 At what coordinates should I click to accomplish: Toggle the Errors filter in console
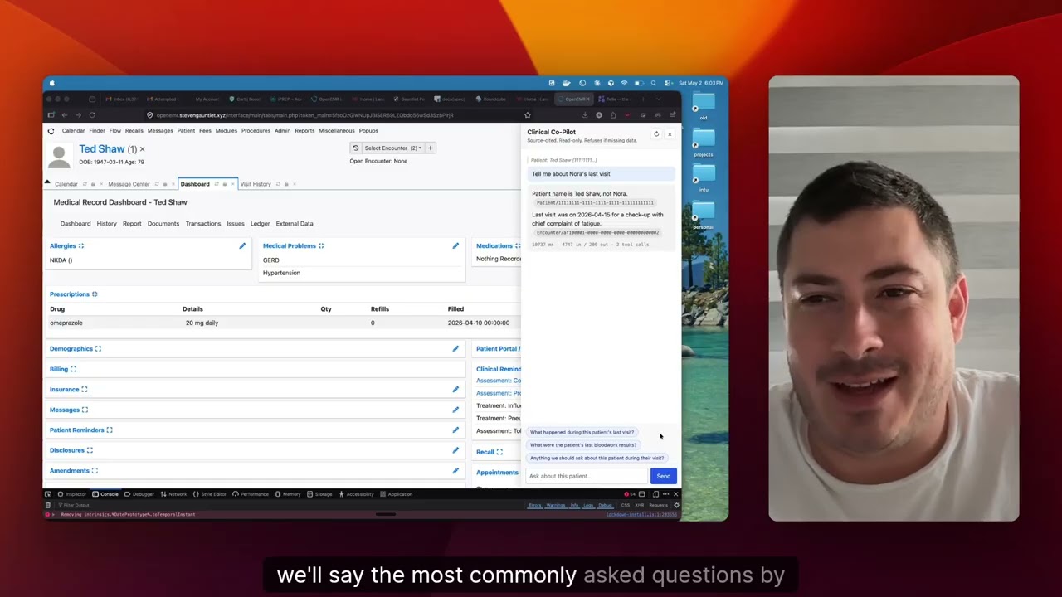(535, 505)
